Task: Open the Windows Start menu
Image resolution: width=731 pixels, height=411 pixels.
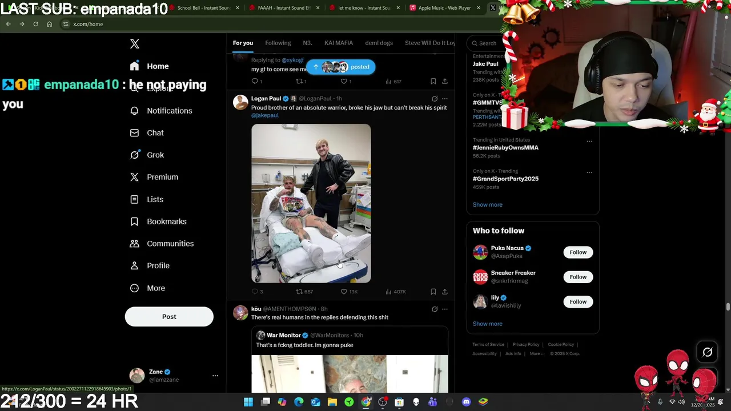Action: click(248, 402)
